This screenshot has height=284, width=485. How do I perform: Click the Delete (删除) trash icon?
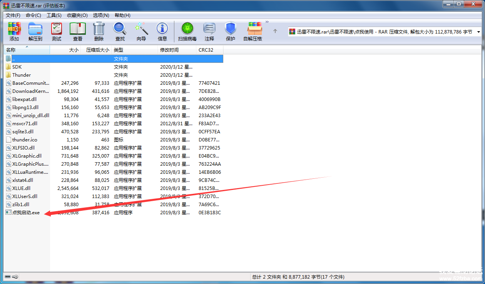[99, 32]
